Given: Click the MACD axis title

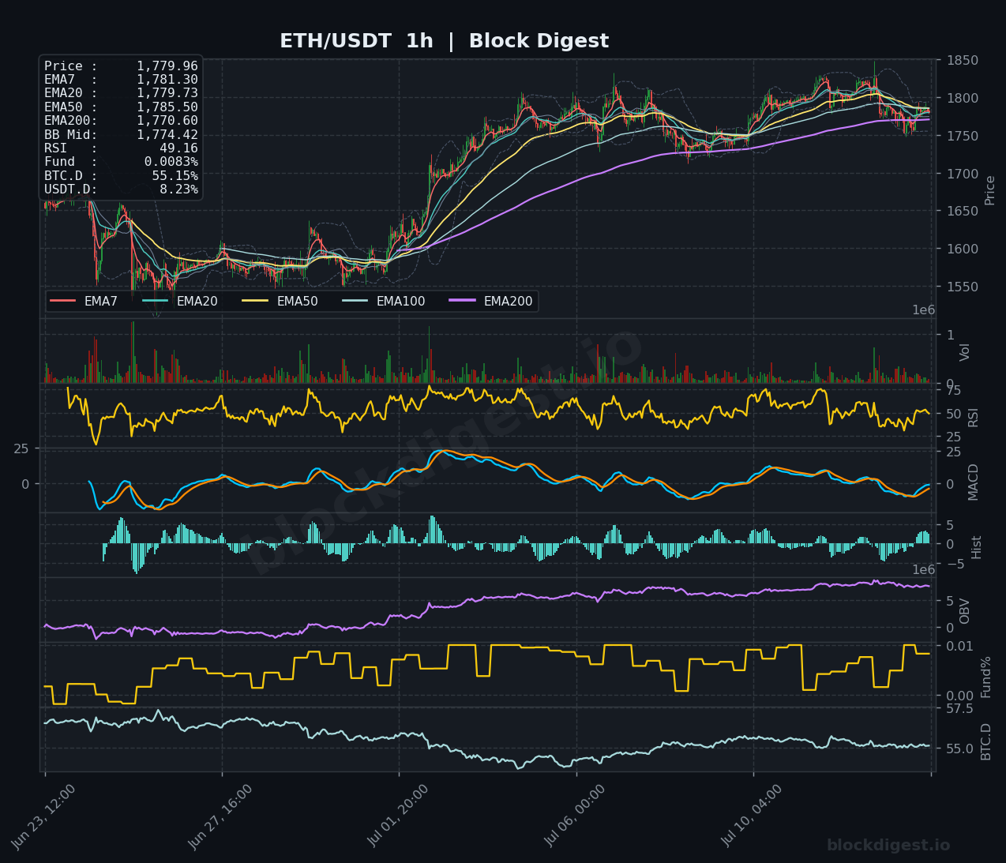Looking at the screenshot, I should [974, 482].
